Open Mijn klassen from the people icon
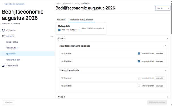Image resolution: width=172 pixels, height=106 pixels. [x=3, y=30]
